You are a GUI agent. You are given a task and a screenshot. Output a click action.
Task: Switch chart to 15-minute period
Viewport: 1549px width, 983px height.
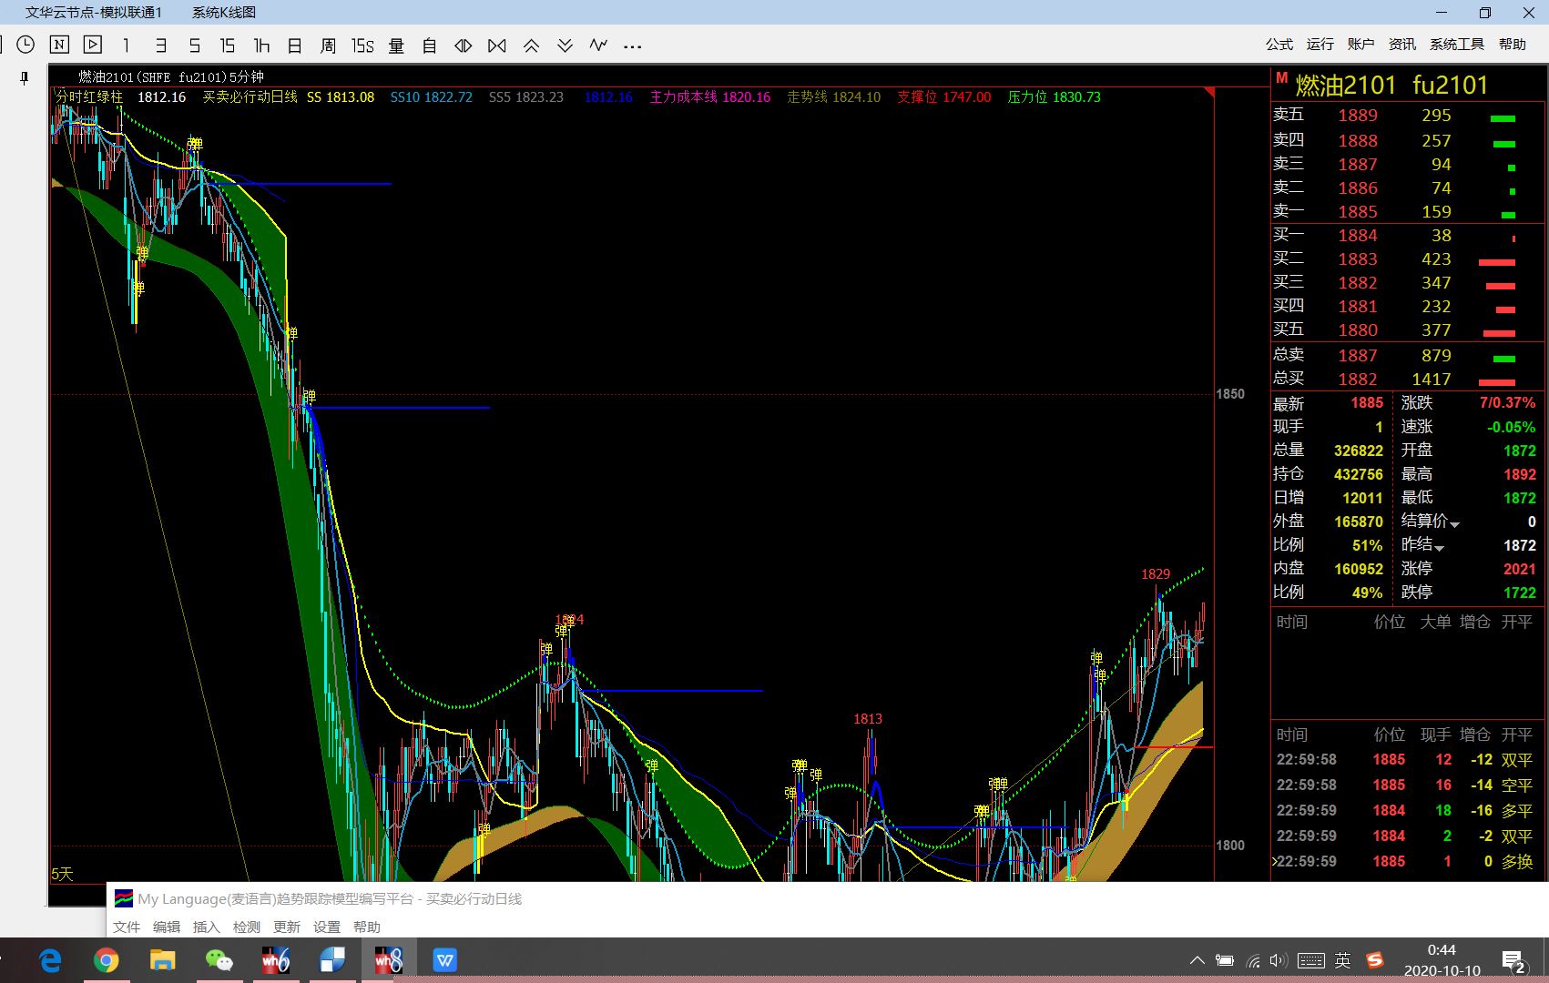point(228,46)
